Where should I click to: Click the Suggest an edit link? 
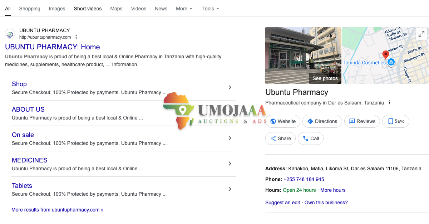(x=283, y=203)
